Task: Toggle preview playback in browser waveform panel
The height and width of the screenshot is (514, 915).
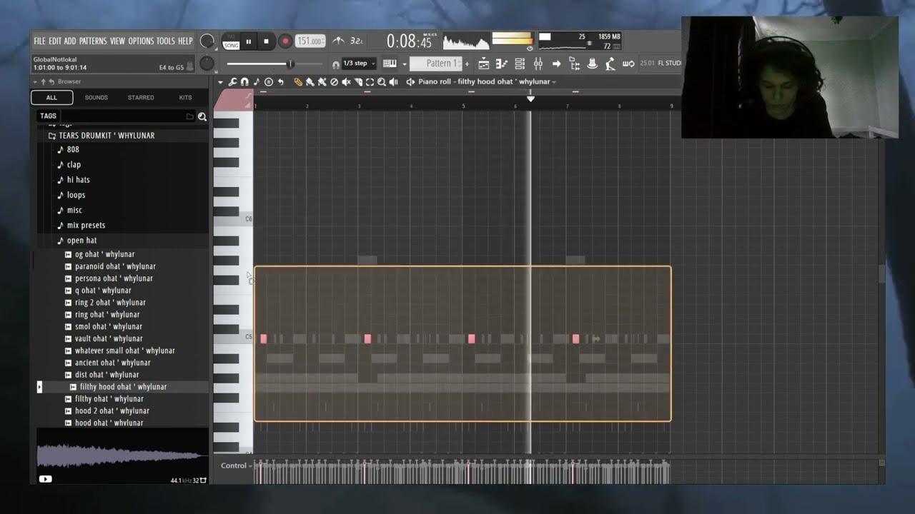Action: (45, 479)
